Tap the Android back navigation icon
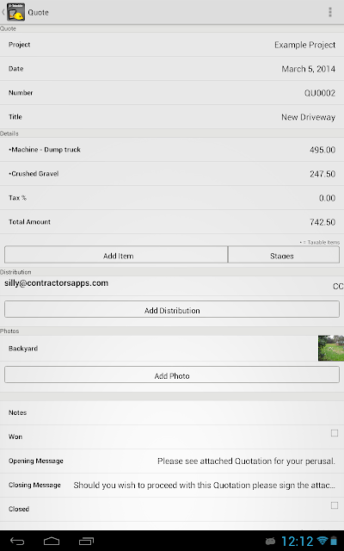 click(17, 542)
